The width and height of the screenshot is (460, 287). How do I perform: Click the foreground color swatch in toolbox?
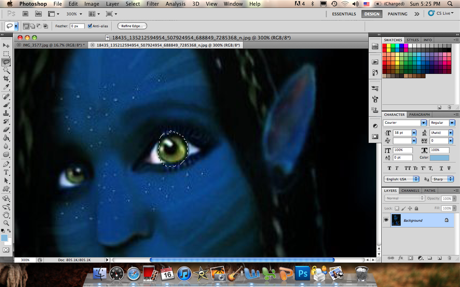(x=4, y=238)
